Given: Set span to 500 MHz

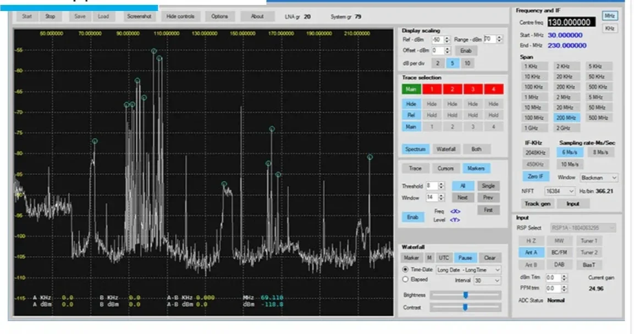Looking at the screenshot, I should (598, 118).
